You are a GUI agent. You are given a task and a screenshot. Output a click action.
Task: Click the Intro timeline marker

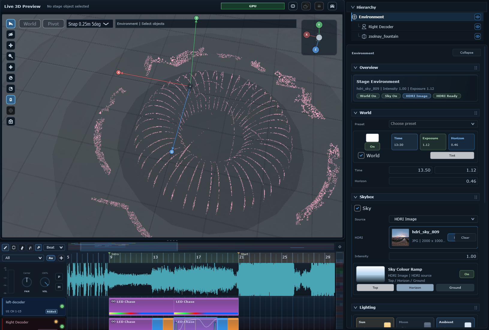[x=114, y=254]
